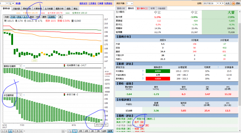Image resolution: width=241 pixels, height=133 pixels.
Task: Click the 查價 price lookup button
Action: point(110,131)
